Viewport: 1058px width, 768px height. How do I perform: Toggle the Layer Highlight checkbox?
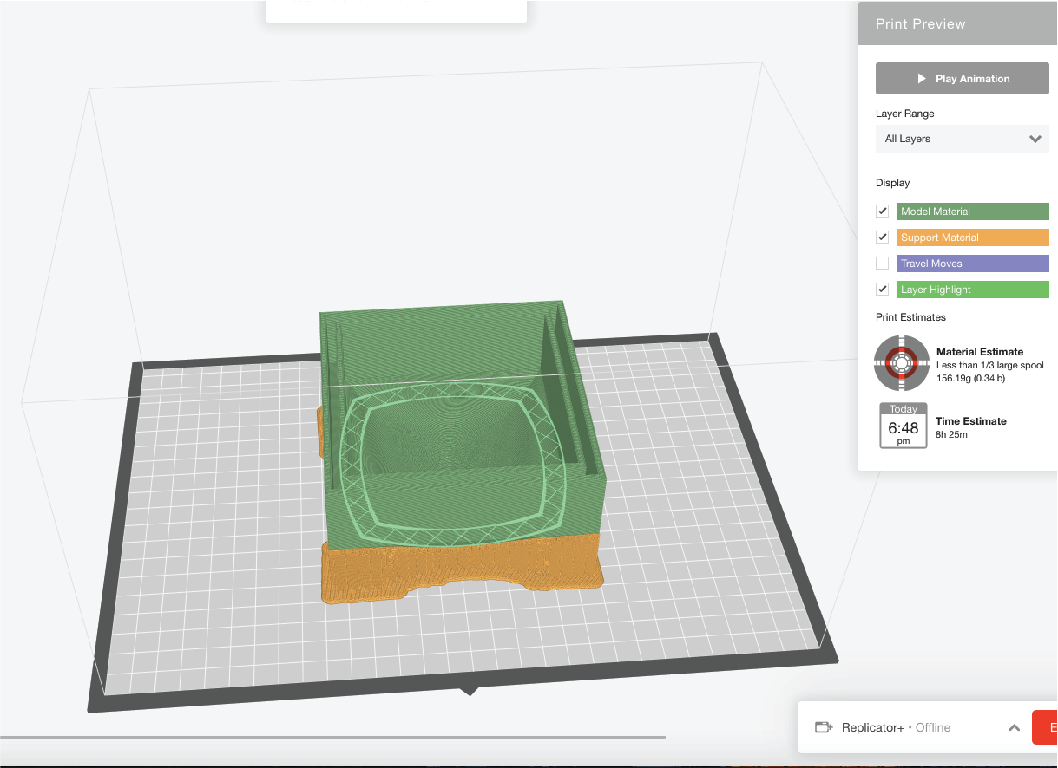point(882,290)
